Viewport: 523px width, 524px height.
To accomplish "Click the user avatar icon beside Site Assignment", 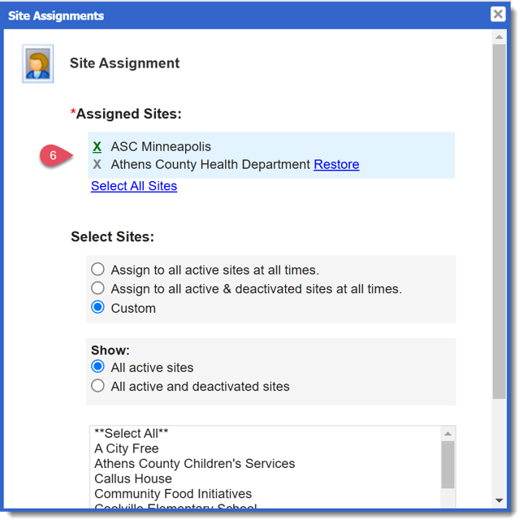I will 37,64.
